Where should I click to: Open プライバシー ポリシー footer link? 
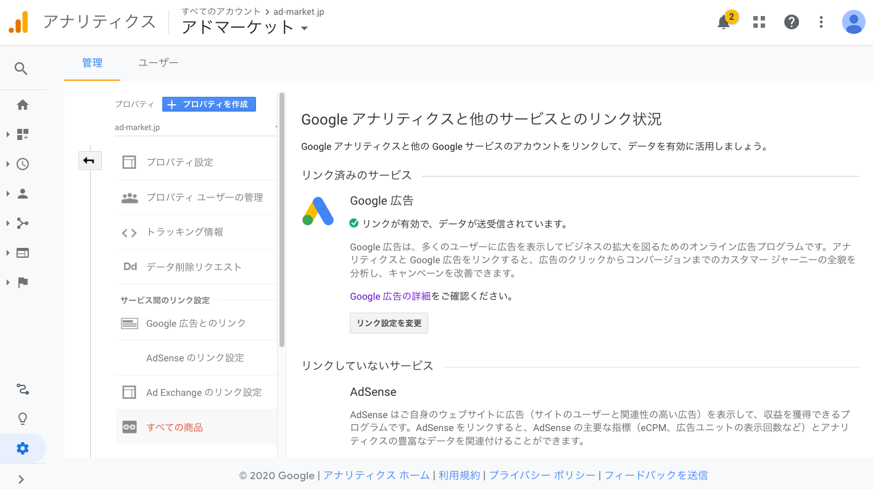[542, 475]
